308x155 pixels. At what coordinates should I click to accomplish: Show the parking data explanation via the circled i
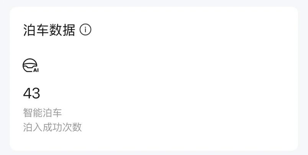click(85, 30)
